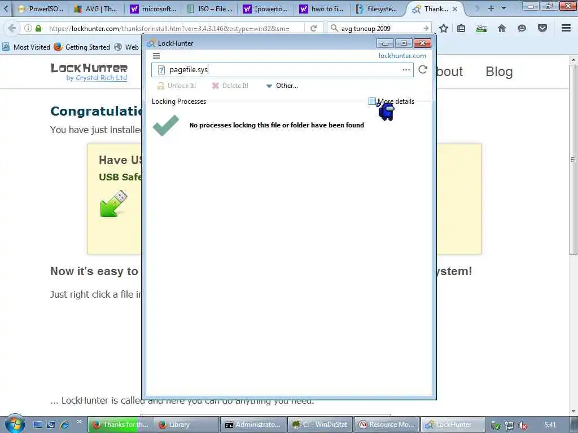Click the search go arrow

426,28
